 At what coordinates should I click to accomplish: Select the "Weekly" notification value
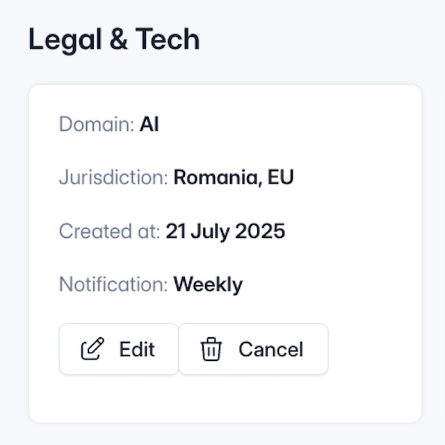[208, 284]
